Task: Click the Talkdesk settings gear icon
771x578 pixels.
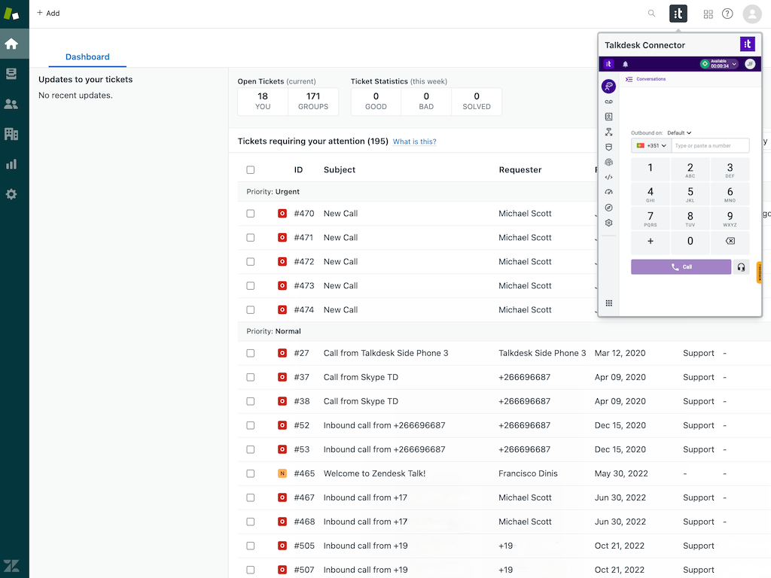Action: [x=608, y=223]
